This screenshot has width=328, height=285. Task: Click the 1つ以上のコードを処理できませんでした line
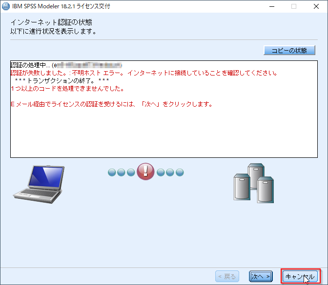(x=67, y=89)
